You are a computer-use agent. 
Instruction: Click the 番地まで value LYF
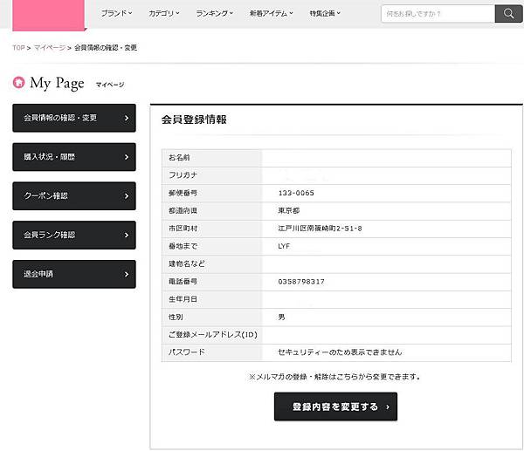(284, 246)
